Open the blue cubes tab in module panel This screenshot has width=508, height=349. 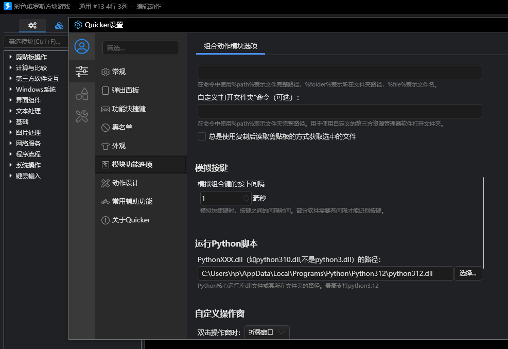[59, 26]
